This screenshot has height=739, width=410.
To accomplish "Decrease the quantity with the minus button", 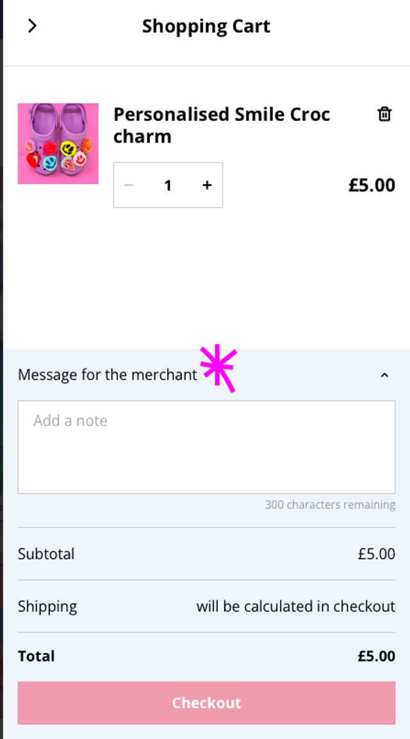I will (x=129, y=185).
